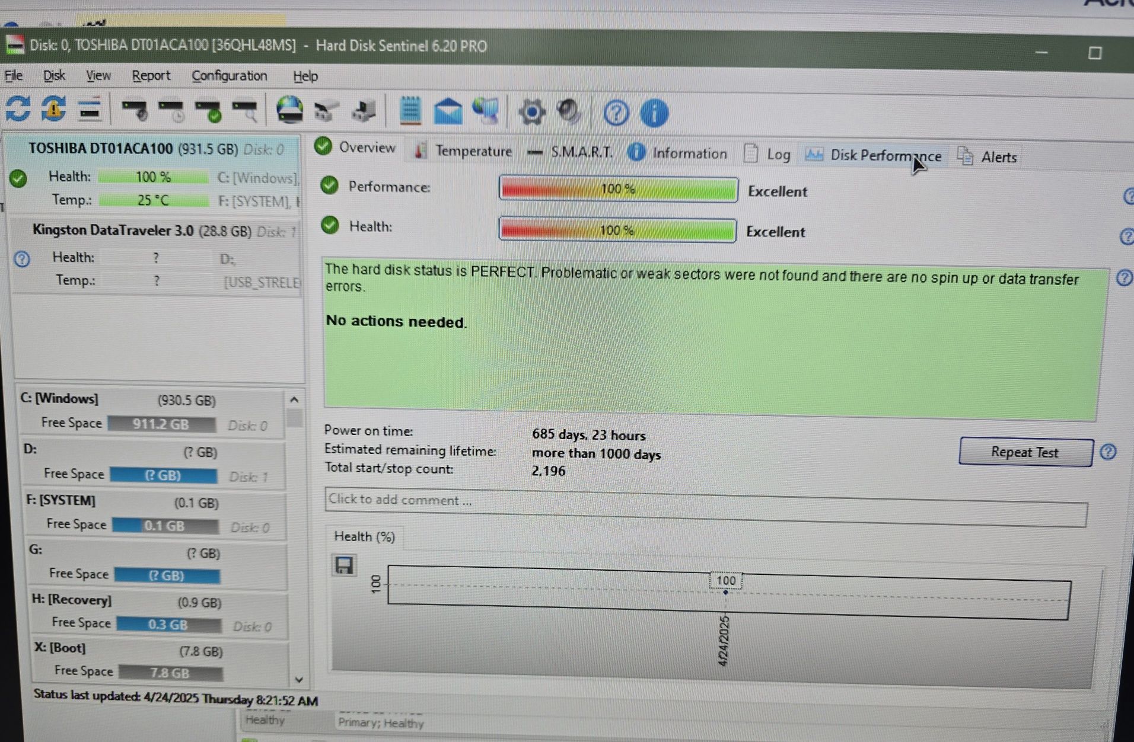The height and width of the screenshot is (742, 1134).
Task: Open the blue notepad report icon
Action: (x=410, y=111)
